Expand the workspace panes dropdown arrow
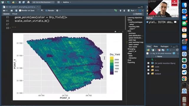The image size is (189, 106). point(61,2)
